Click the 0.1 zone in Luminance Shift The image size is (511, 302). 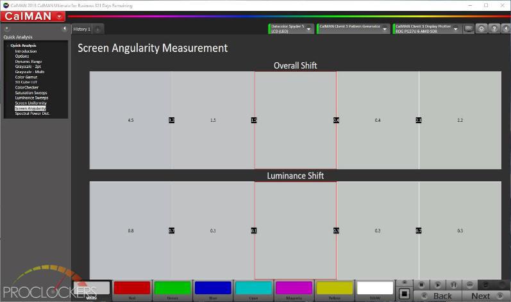[x=213, y=231]
